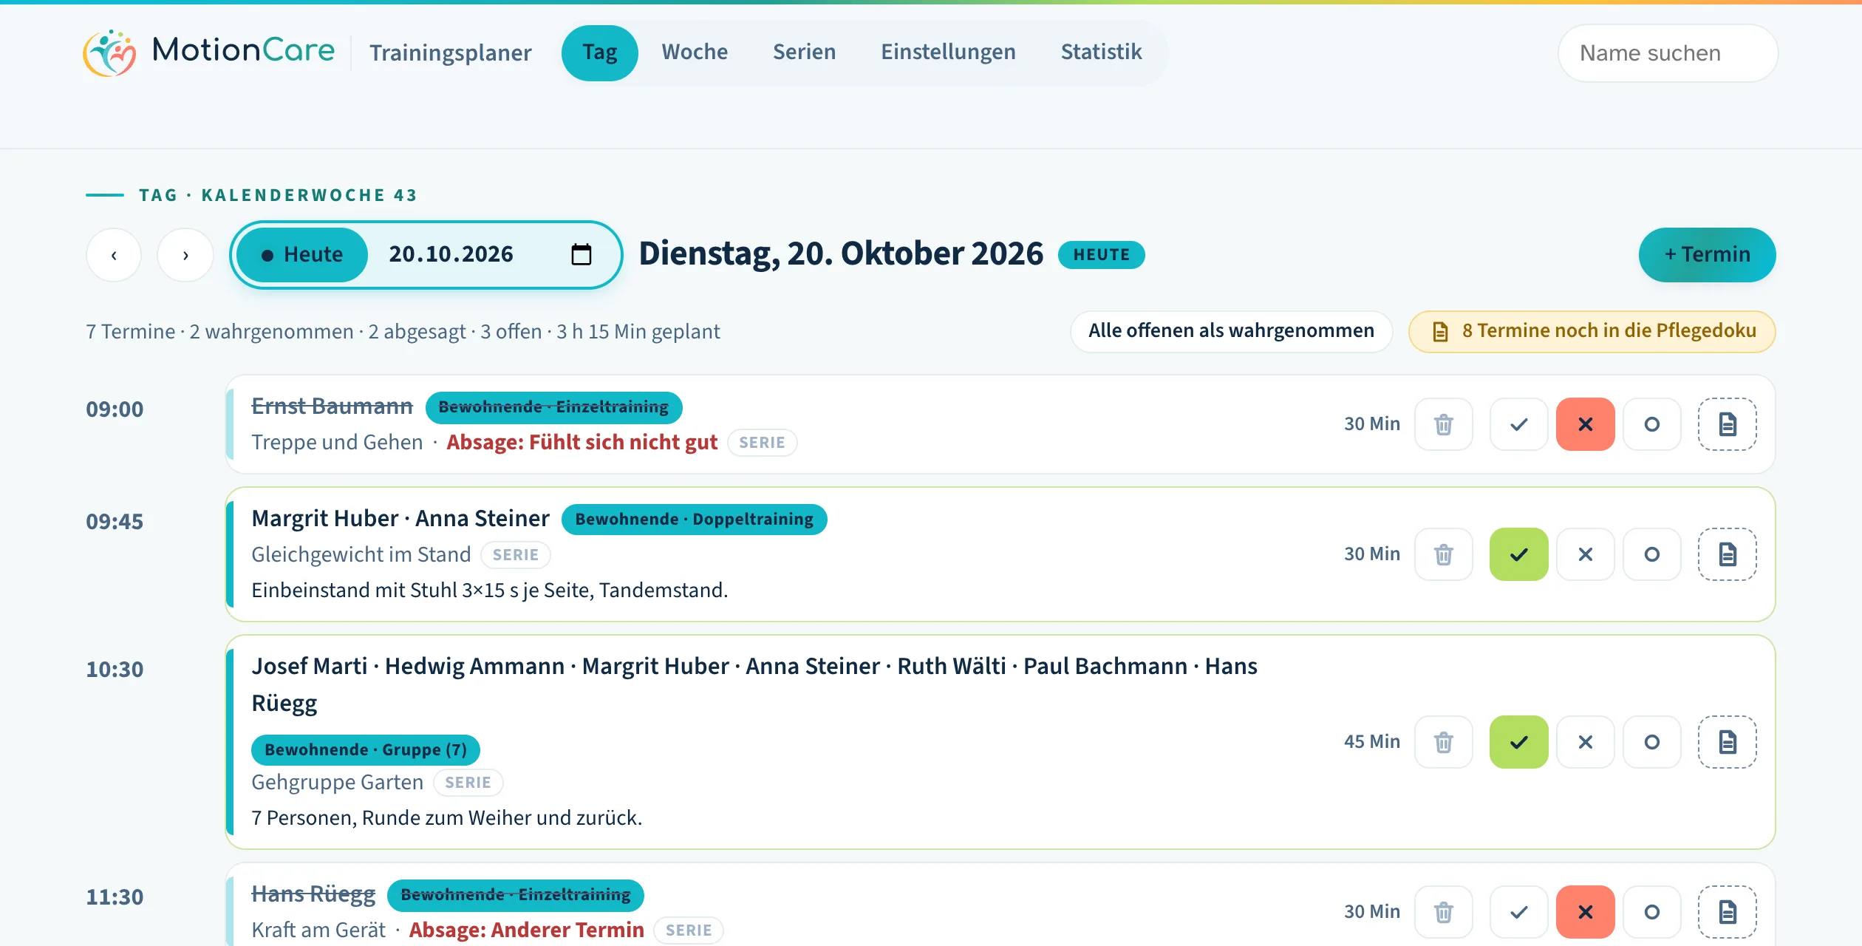
Task: Click the SERIE badge on Treppe und Gehen
Action: pyautogui.click(x=762, y=443)
